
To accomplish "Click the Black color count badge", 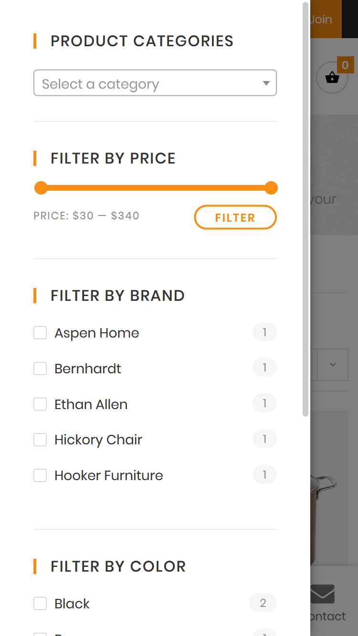I will pos(263,603).
